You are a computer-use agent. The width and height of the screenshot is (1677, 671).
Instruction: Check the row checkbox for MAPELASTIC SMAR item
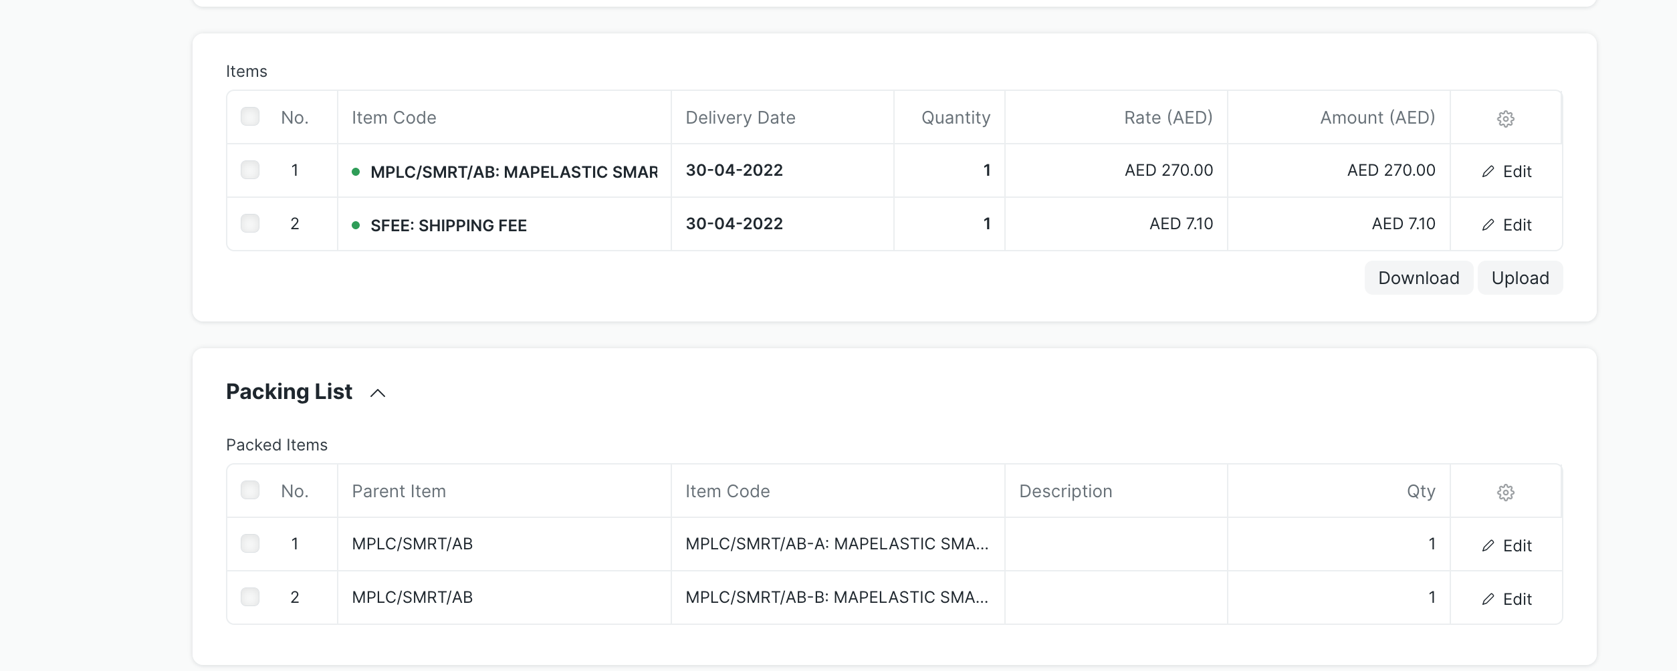(251, 170)
